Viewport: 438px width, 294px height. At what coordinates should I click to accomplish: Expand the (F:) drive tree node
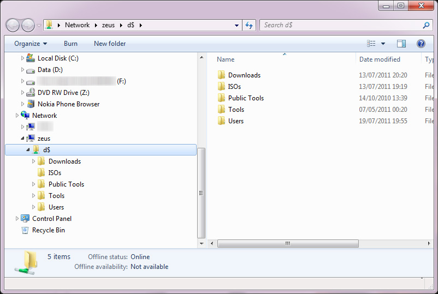(22, 81)
